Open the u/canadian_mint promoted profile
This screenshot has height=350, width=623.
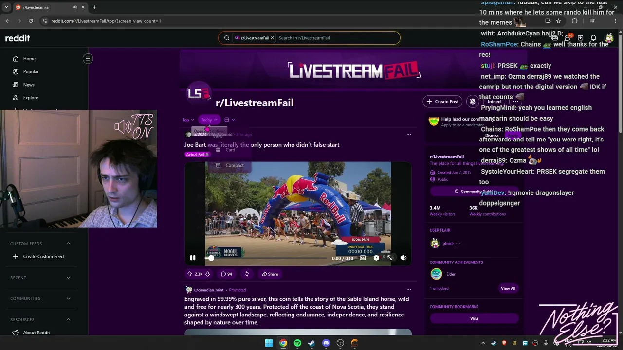[209, 290]
